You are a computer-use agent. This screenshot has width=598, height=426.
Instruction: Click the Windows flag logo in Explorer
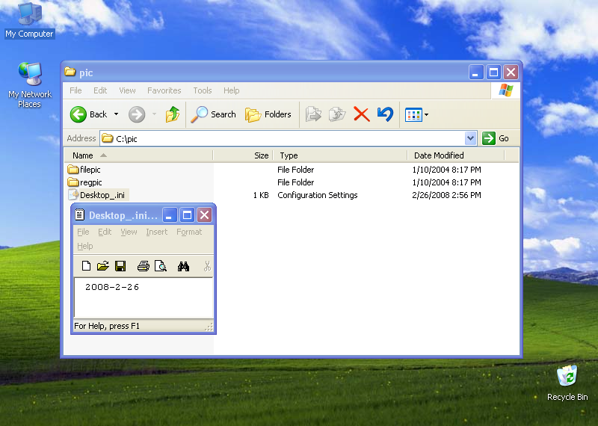(506, 90)
